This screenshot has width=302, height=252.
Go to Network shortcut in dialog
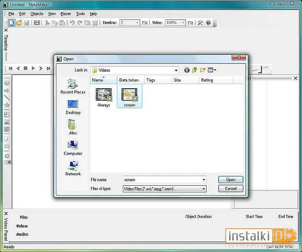coord(73,168)
